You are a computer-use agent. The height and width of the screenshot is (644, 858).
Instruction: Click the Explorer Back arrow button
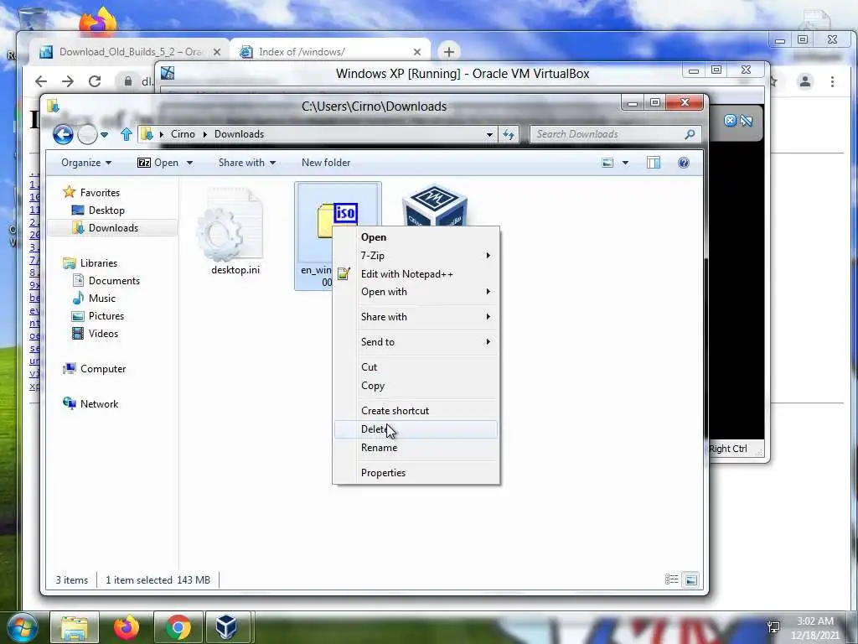click(63, 134)
